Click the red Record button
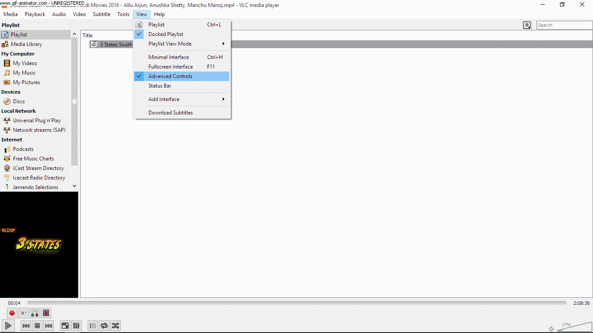The height and width of the screenshot is (333, 593). click(x=12, y=313)
